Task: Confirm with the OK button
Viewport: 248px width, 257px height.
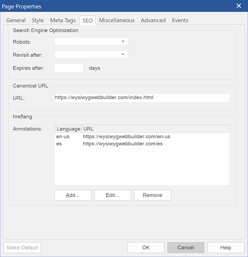Action: tap(146, 247)
